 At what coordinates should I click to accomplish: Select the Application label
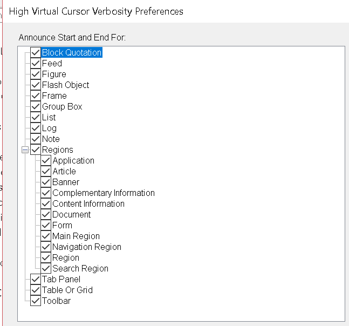pyautogui.click(x=73, y=160)
